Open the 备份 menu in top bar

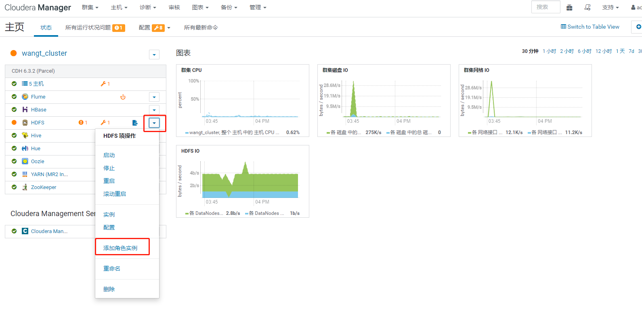point(229,7)
